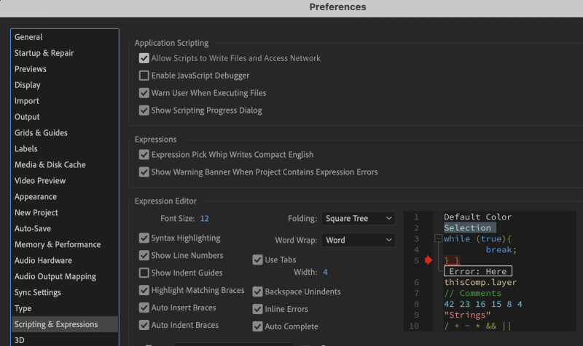The width and height of the screenshot is (583, 346).
Task: Enable JavaScript Debugger checkbox
Action: pyautogui.click(x=144, y=76)
